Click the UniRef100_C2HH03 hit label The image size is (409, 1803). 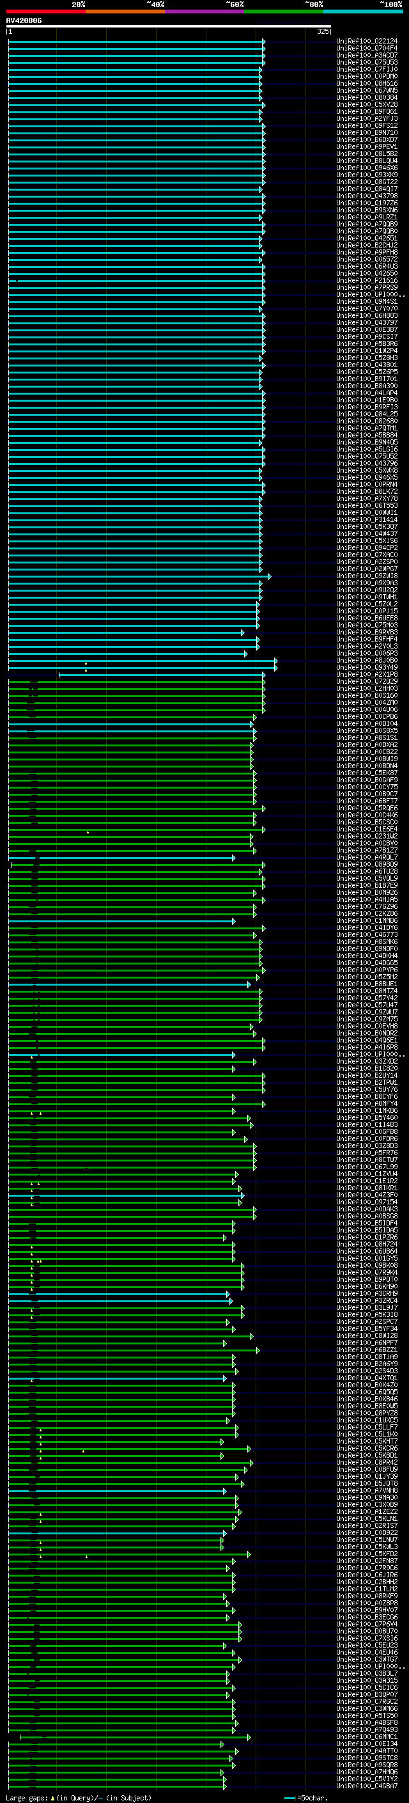(367, 688)
